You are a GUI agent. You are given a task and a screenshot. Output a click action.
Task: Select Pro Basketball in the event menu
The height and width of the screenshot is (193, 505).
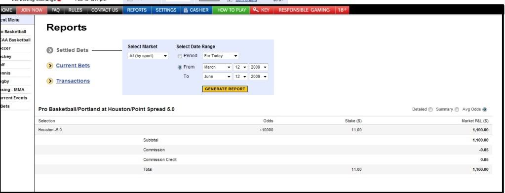point(13,32)
